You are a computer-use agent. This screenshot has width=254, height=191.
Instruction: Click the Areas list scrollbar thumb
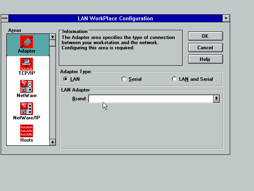[52, 43]
